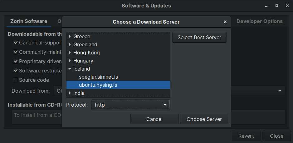293x143 pixels.
Task: Click the Hungary country label
Action: tap(83, 61)
